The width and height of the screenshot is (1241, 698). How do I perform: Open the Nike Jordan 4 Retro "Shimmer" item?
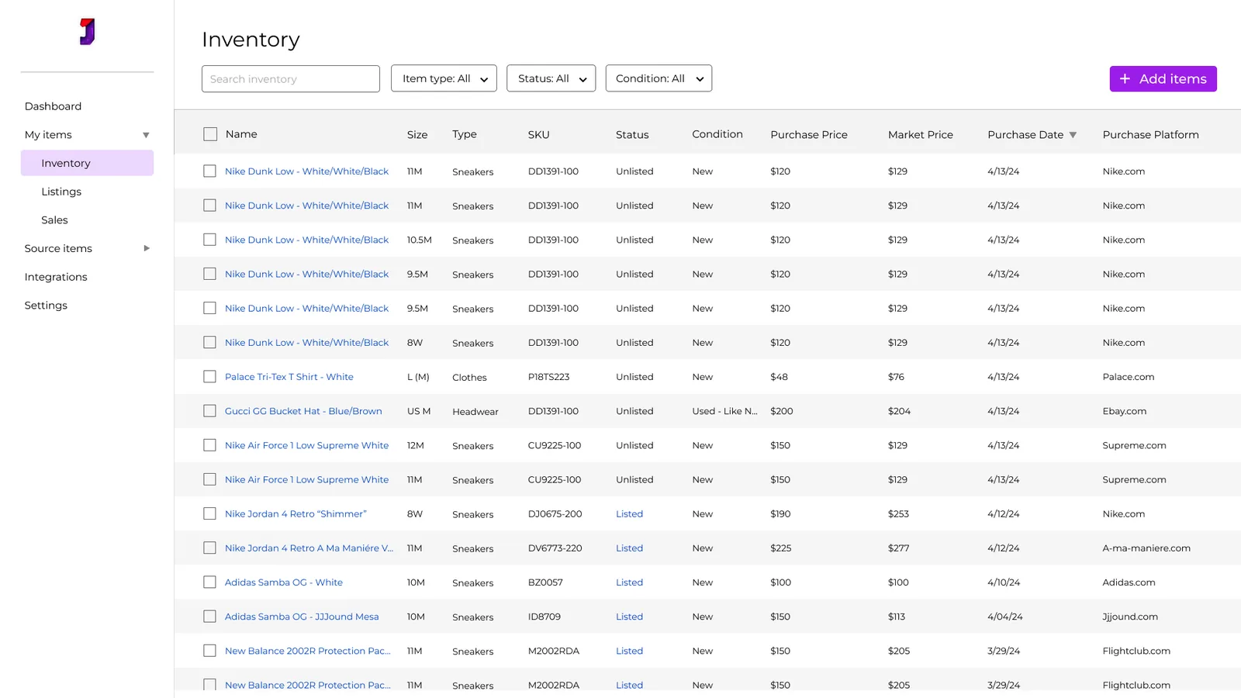coord(296,513)
